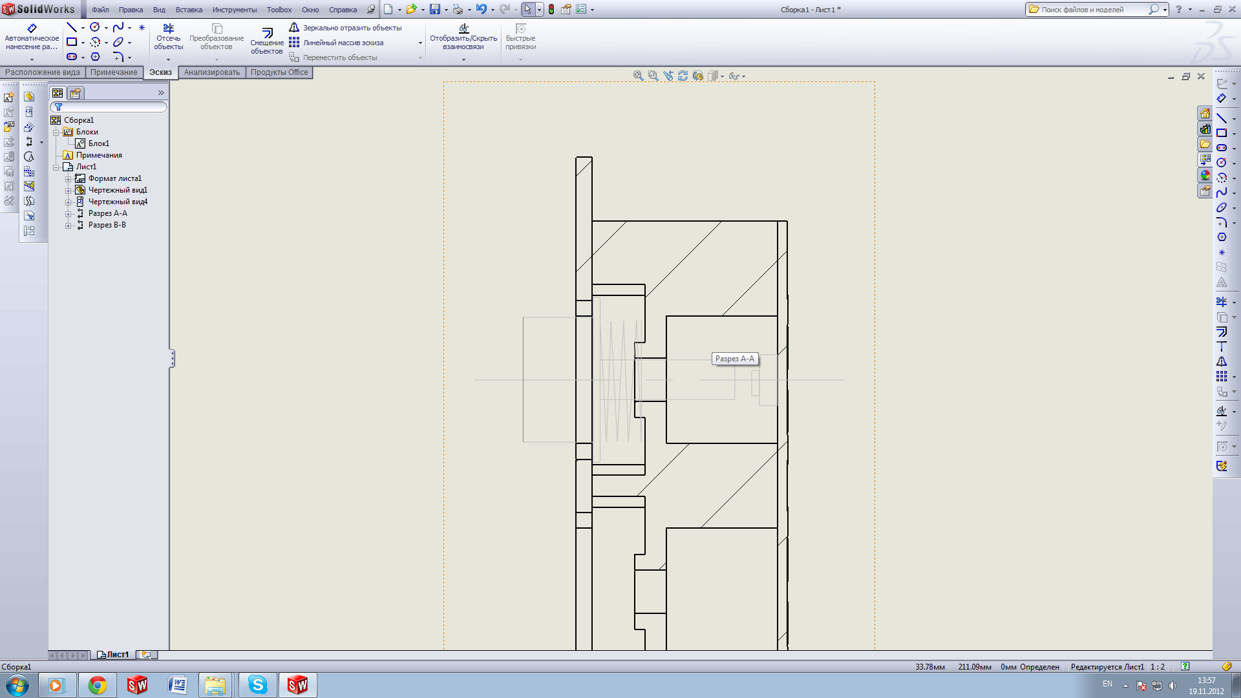Toggle Display/Hide Relations (Отобразить/Скрыть взаимосвязи)
The width and height of the screenshot is (1241, 698).
463,36
